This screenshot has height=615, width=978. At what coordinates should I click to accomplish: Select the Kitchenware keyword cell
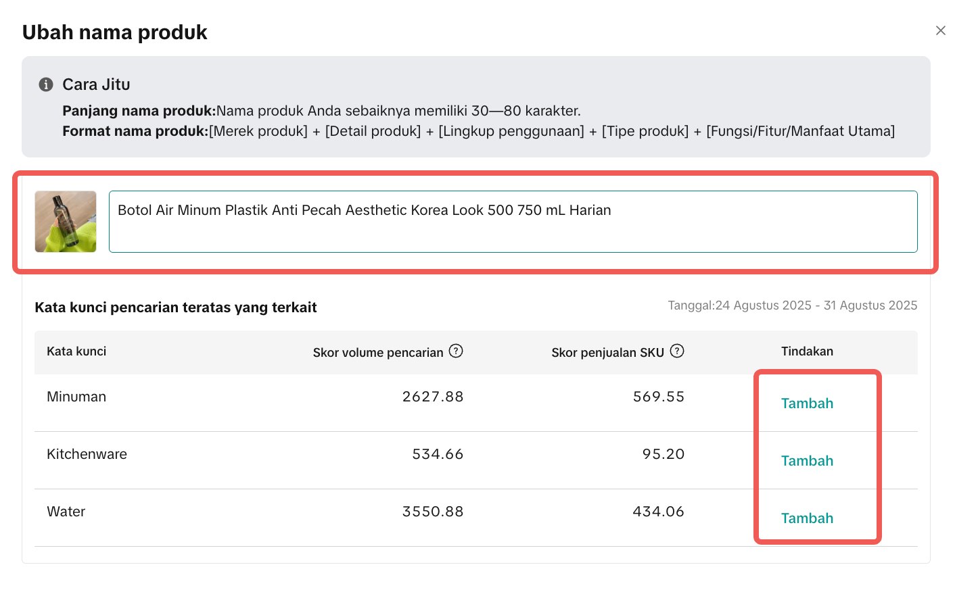click(87, 454)
